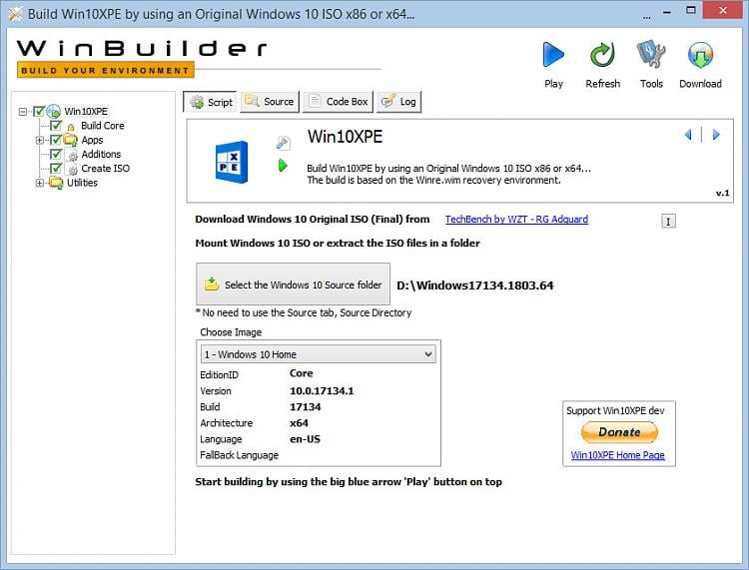This screenshot has height=570, width=749.
Task: Click the source path D:\Windows17134.1803.64
Action: point(474,285)
